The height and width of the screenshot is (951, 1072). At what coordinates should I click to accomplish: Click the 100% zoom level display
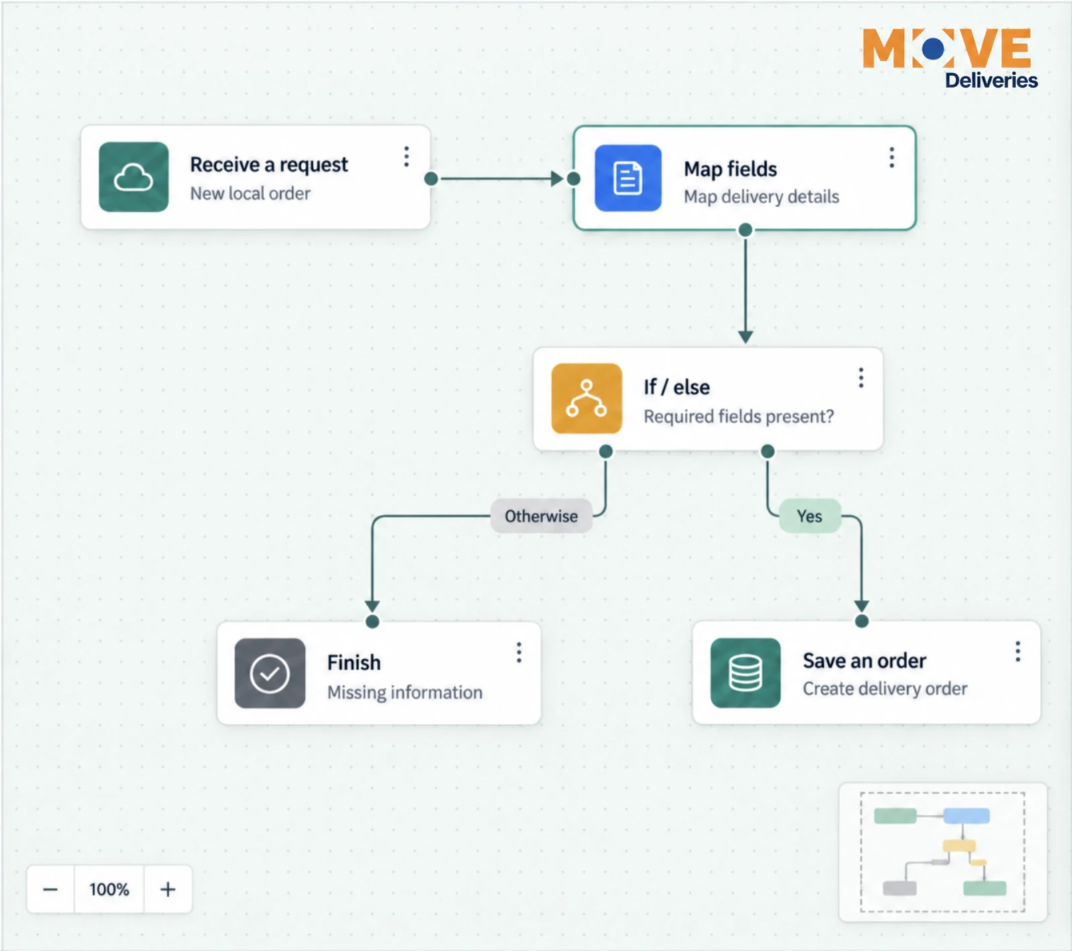coord(109,889)
